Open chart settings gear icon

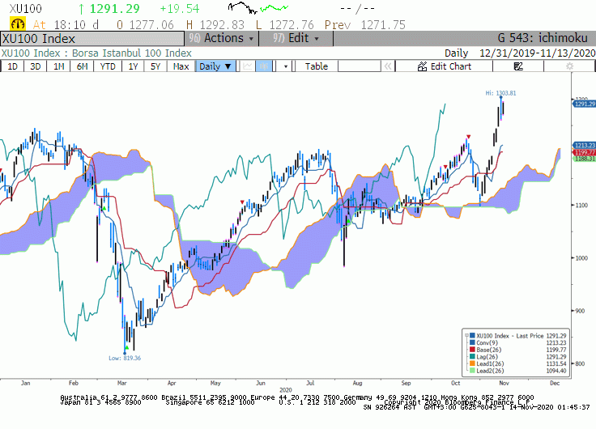[x=569, y=66]
